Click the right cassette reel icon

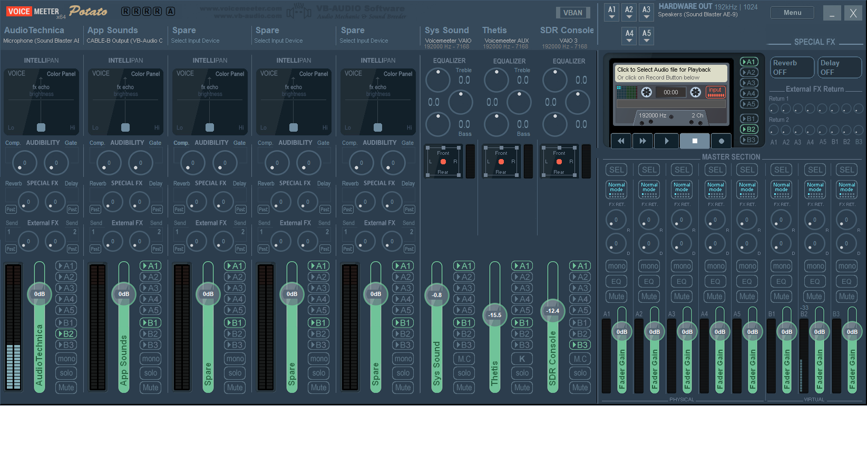coord(696,92)
